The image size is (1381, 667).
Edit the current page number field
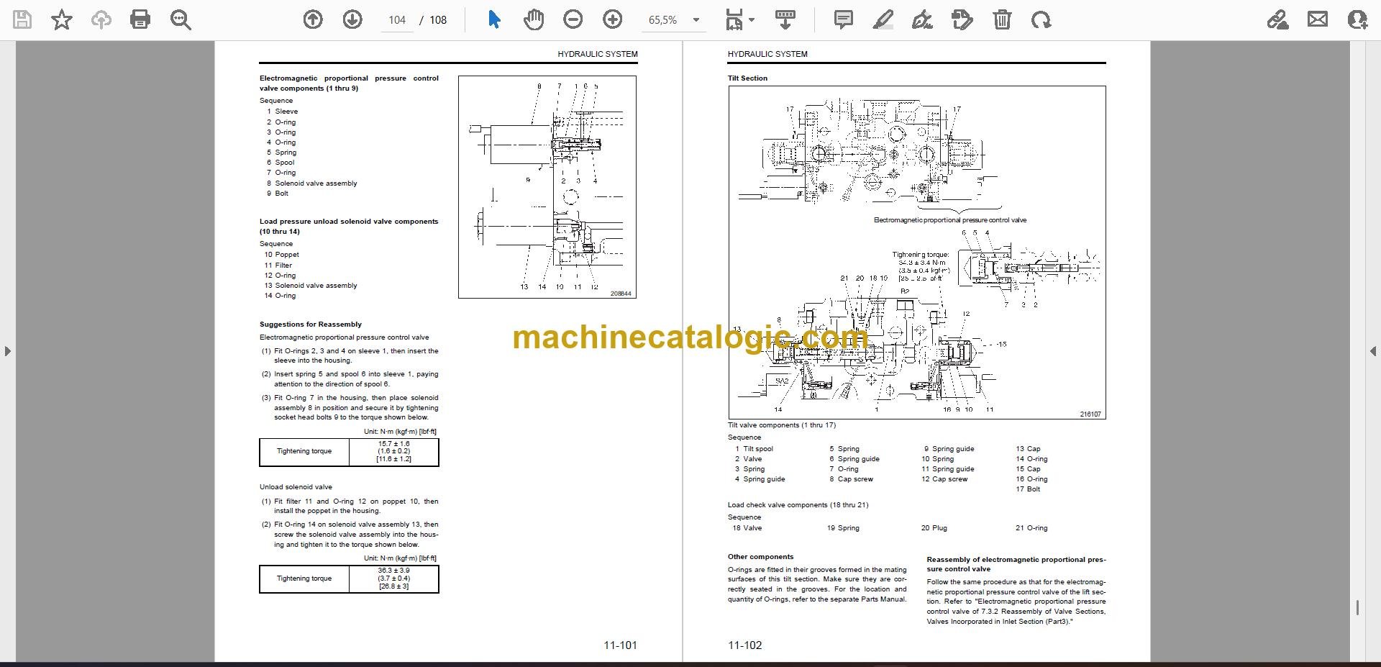pyautogui.click(x=397, y=20)
